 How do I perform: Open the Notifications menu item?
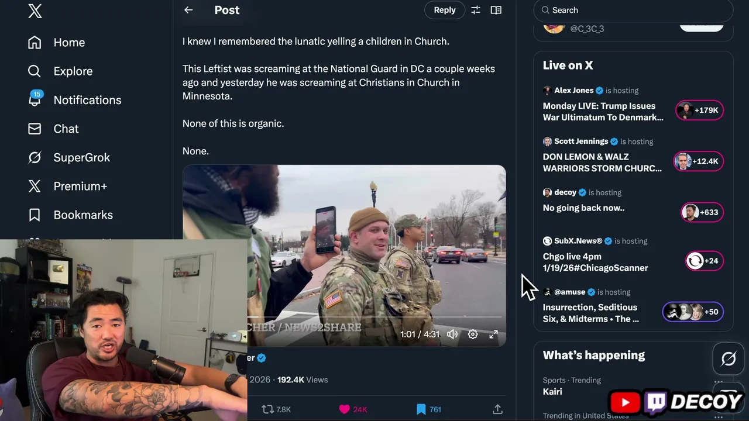pos(87,100)
